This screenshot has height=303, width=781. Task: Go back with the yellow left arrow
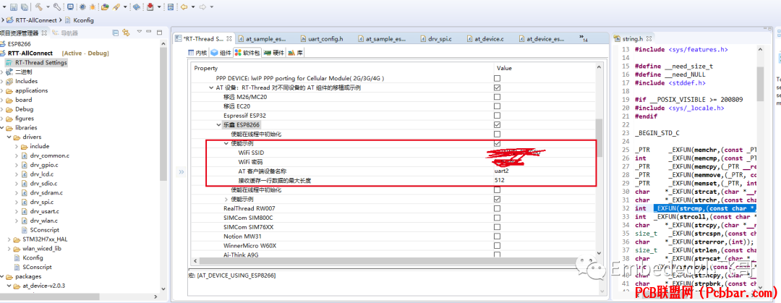(x=184, y=7)
